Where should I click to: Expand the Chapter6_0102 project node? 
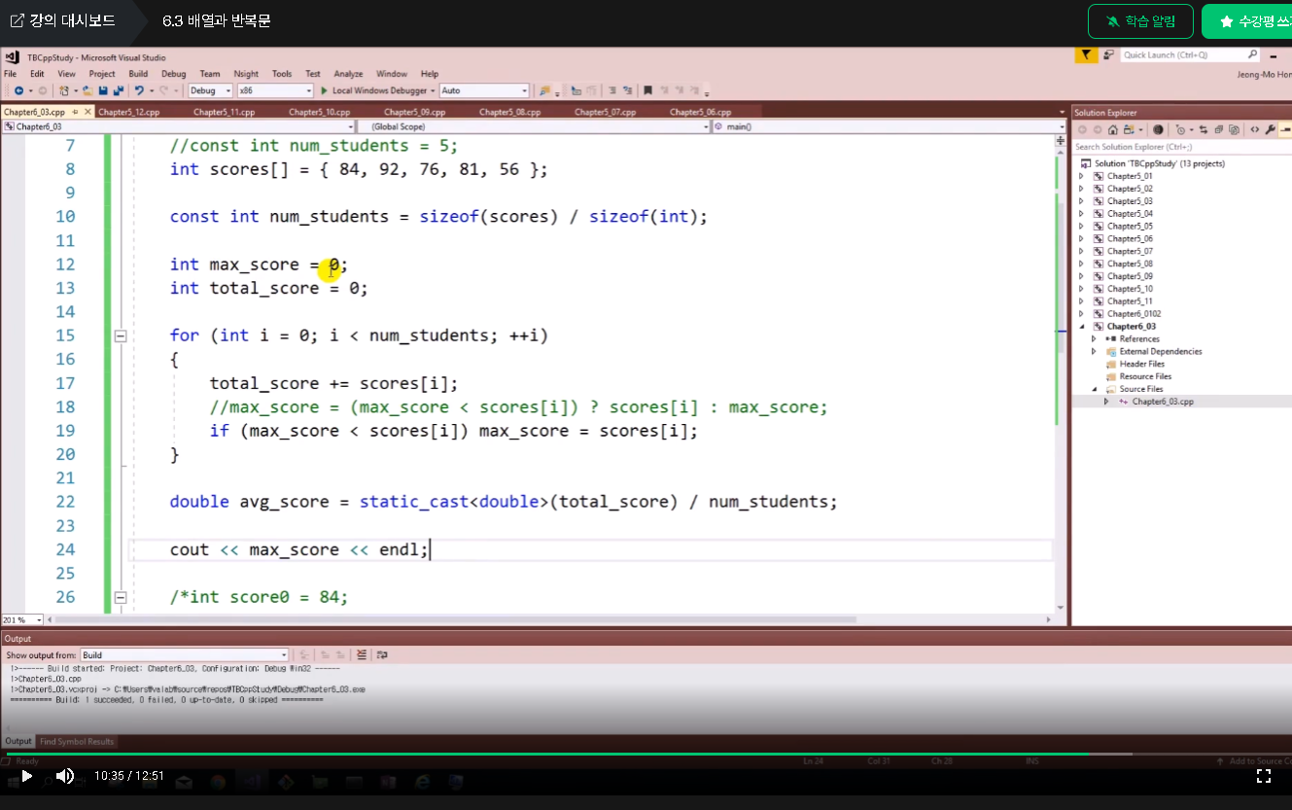(x=1081, y=314)
